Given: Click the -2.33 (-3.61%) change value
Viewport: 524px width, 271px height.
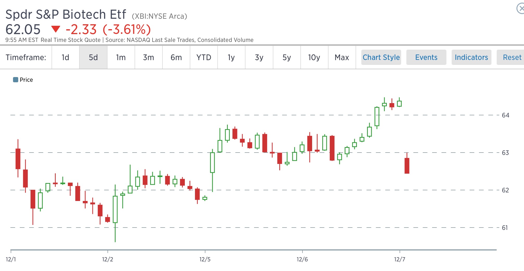Looking at the screenshot, I should [x=108, y=29].
